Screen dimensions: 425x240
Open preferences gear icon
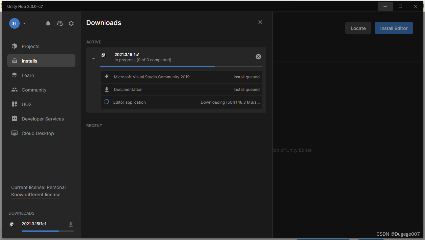click(71, 23)
